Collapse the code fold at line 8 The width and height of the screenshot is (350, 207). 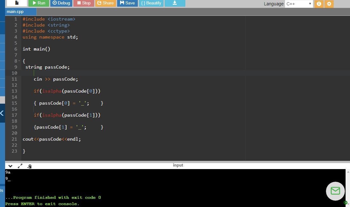[19, 61]
